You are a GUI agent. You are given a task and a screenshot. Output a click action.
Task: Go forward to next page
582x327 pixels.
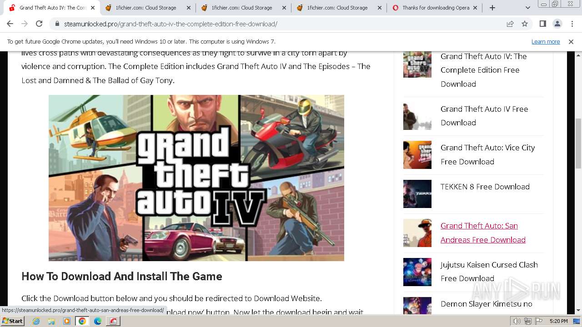25,24
